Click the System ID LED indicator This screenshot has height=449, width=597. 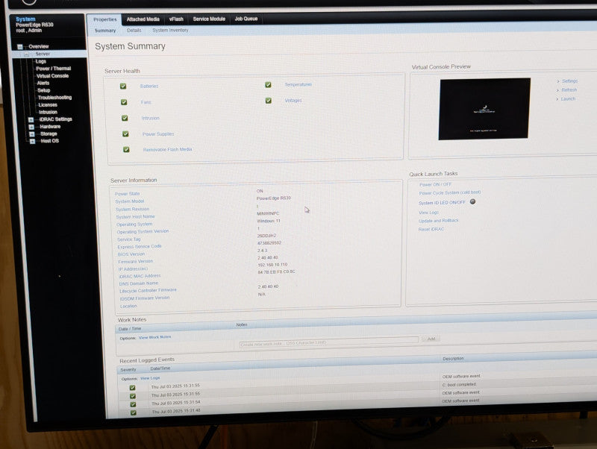pyautogui.click(x=472, y=201)
